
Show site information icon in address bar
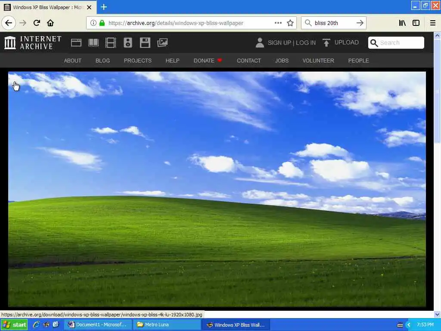(x=93, y=23)
